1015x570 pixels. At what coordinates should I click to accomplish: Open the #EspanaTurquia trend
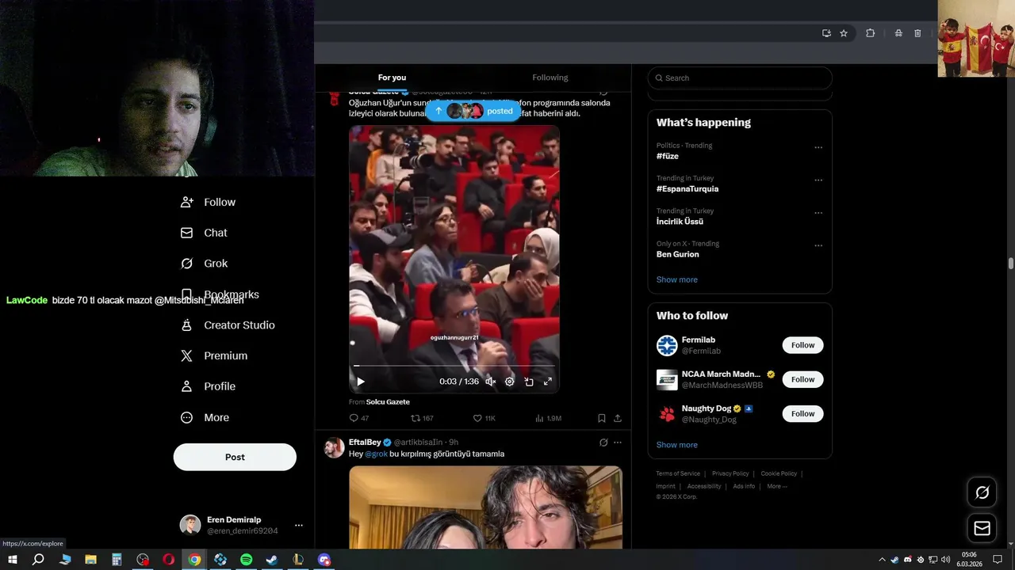[x=688, y=189]
